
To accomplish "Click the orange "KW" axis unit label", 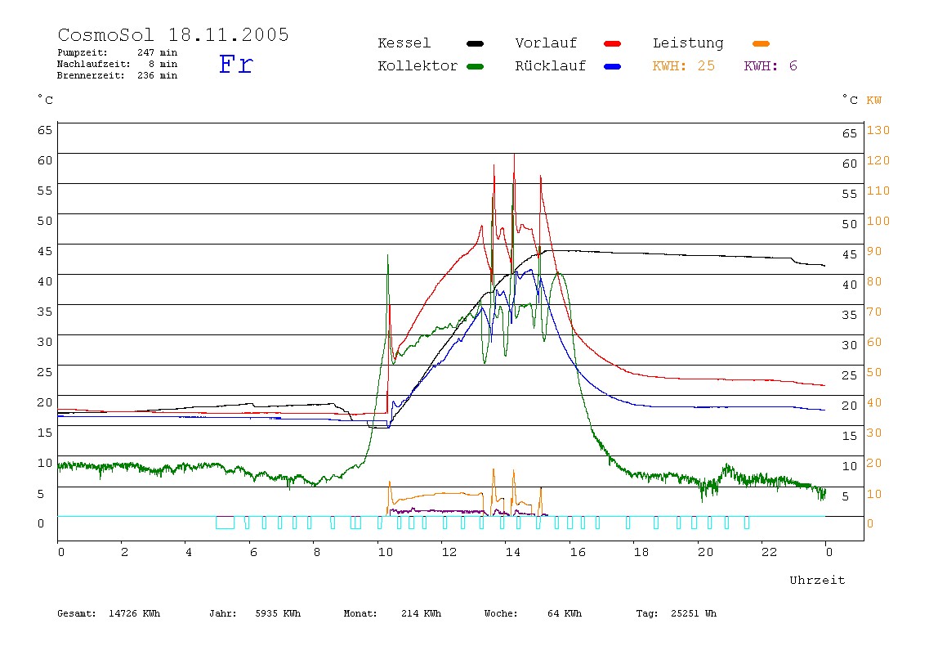I will pos(874,101).
